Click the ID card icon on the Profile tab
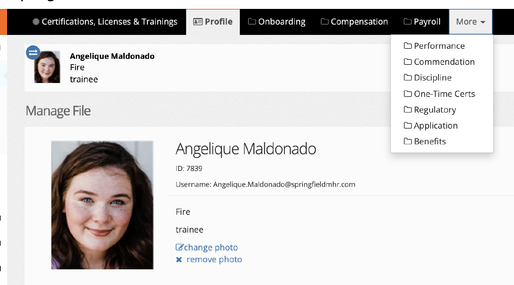The height and width of the screenshot is (285, 514). coord(198,22)
